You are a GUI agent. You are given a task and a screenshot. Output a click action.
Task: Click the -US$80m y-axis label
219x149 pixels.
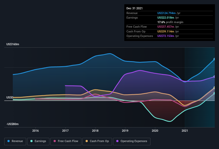[13, 124]
